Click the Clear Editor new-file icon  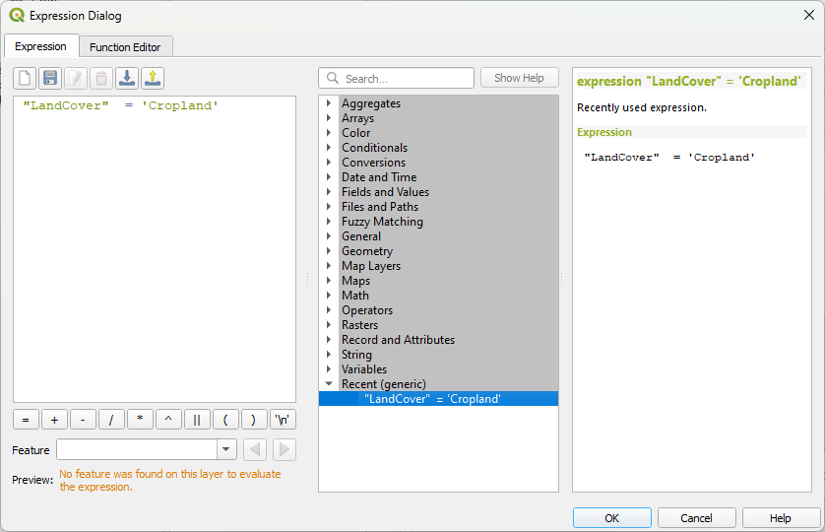coord(25,78)
